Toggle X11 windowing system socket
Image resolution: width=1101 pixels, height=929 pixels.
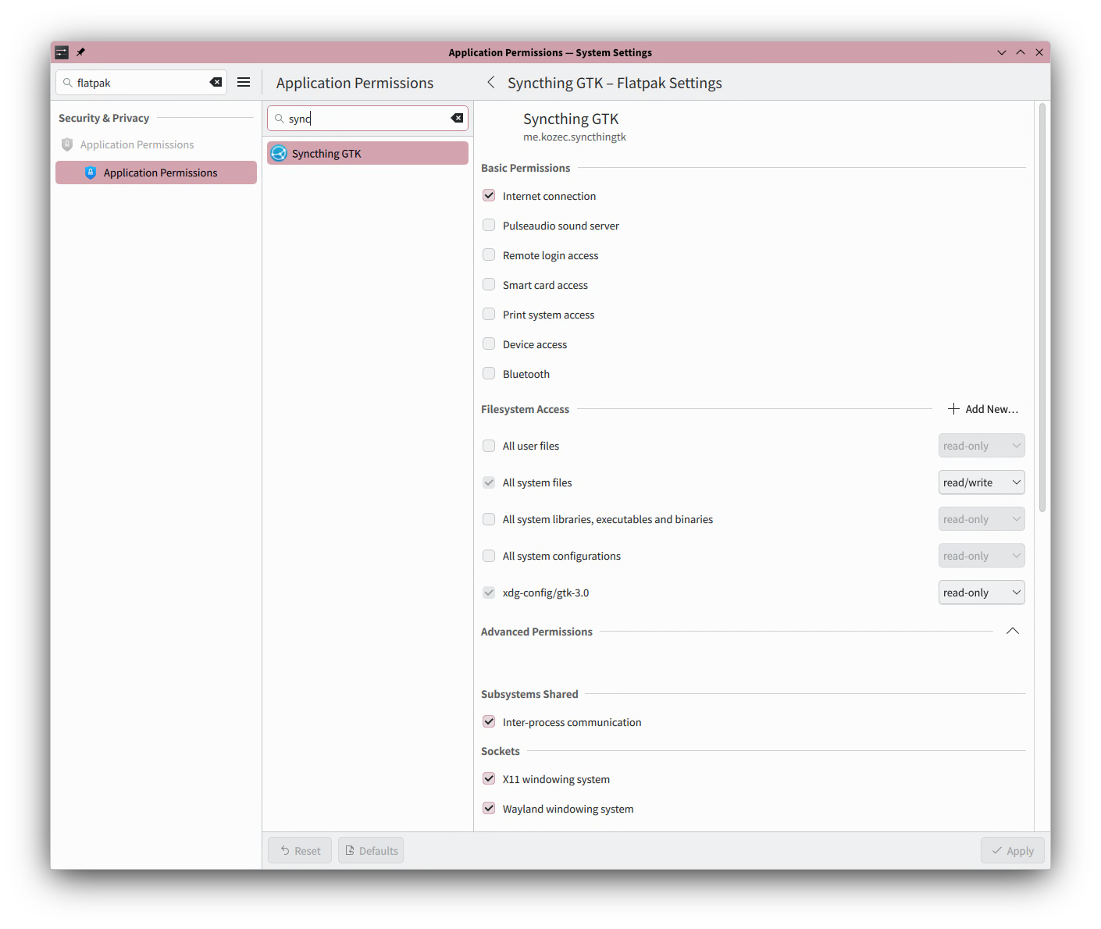point(489,778)
